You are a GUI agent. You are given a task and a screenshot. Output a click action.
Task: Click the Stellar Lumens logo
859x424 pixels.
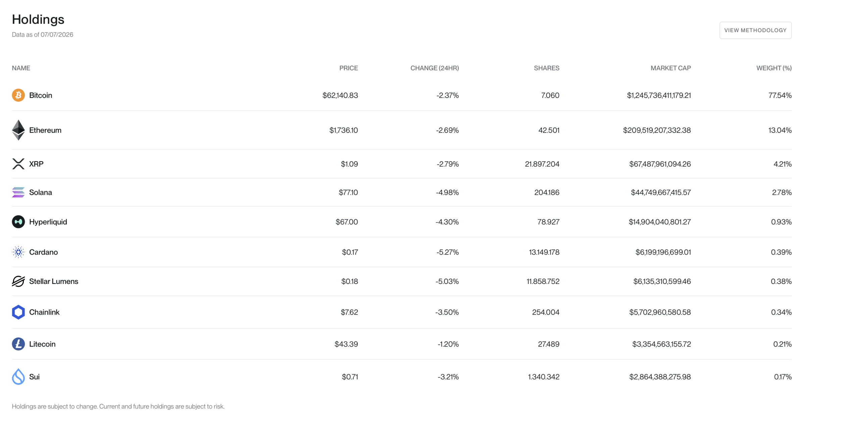pos(18,281)
